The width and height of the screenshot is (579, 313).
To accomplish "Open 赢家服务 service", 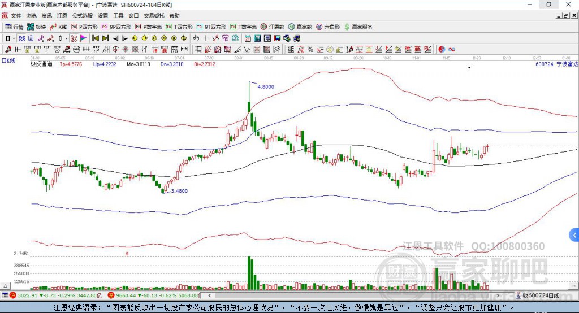I will pos(358,27).
